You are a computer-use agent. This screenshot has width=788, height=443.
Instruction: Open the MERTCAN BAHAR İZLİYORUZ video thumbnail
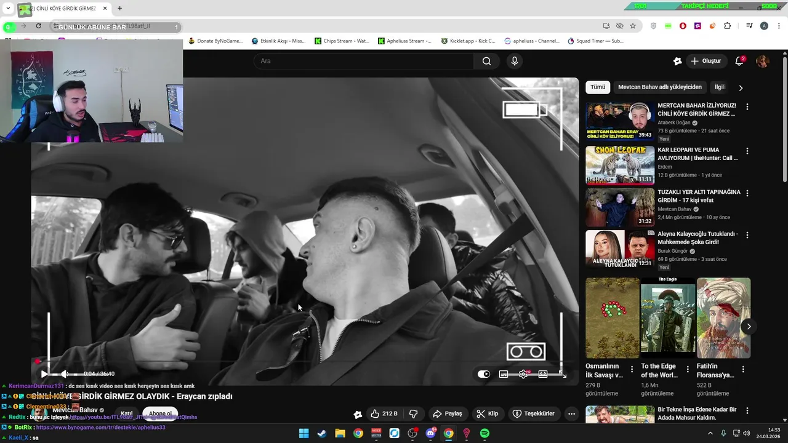point(620,121)
